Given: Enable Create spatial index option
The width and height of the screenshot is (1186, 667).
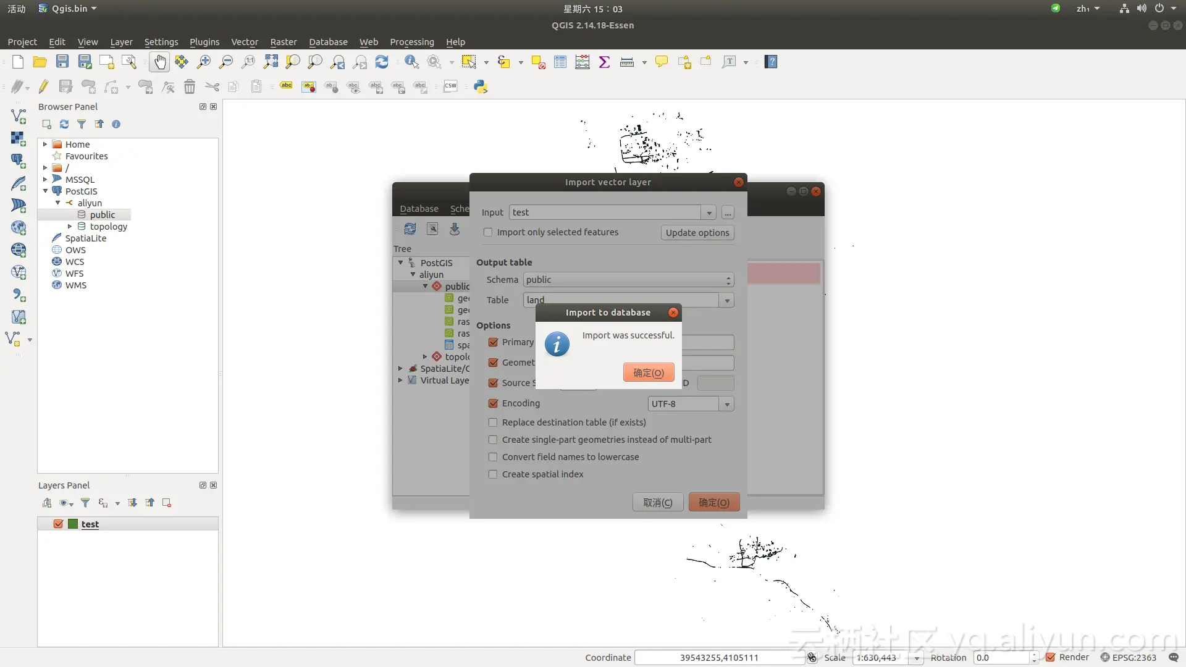Looking at the screenshot, I should click(493, 474).
